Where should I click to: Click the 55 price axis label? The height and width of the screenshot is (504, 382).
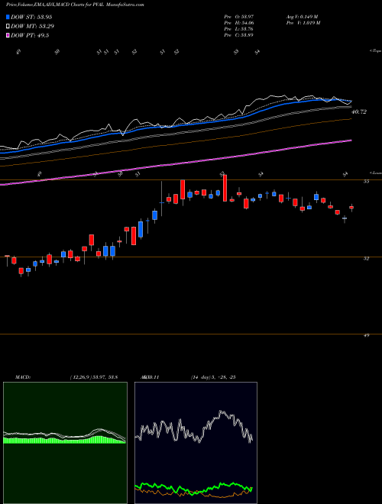[366, 182]
